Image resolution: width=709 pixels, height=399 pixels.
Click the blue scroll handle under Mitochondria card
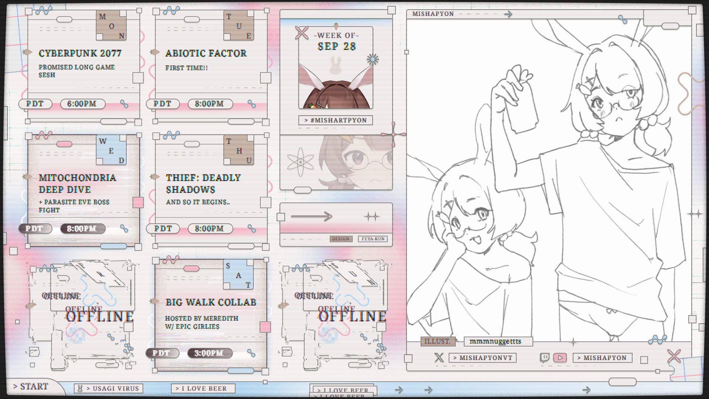pos(114,246)
